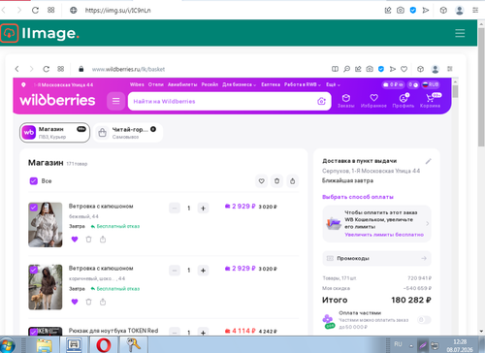Expand Ещё dropdown in top menu
The image size is (485, 353).
point(333,84)
